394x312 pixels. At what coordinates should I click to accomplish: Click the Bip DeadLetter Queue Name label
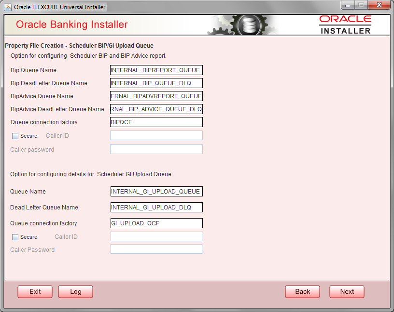point(49,83)
